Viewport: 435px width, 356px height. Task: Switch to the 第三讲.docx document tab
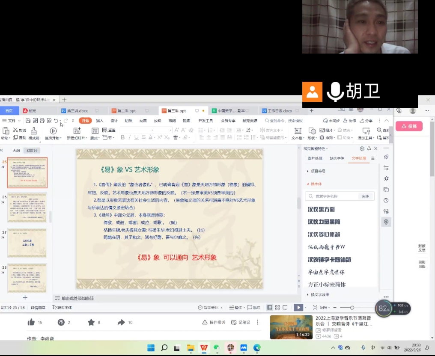click(77, 111)
